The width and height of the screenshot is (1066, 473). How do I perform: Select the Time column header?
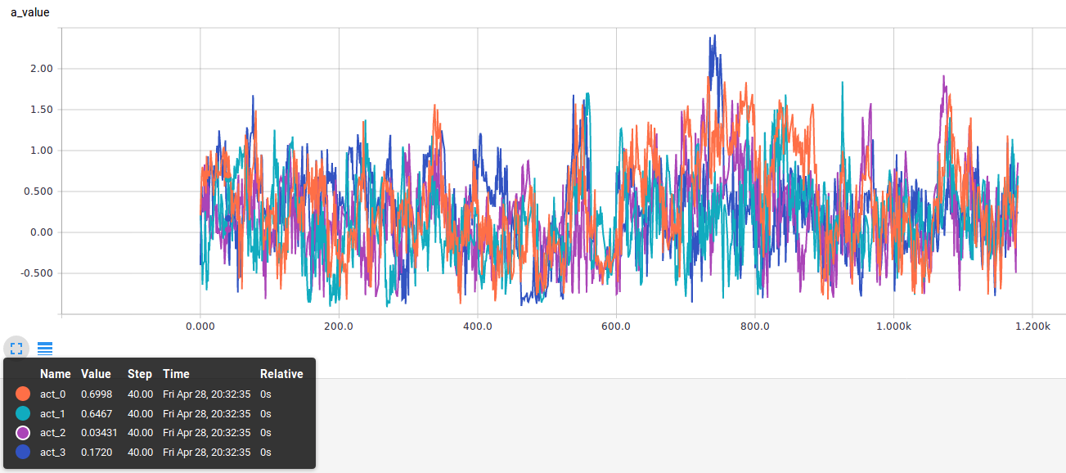176,374
